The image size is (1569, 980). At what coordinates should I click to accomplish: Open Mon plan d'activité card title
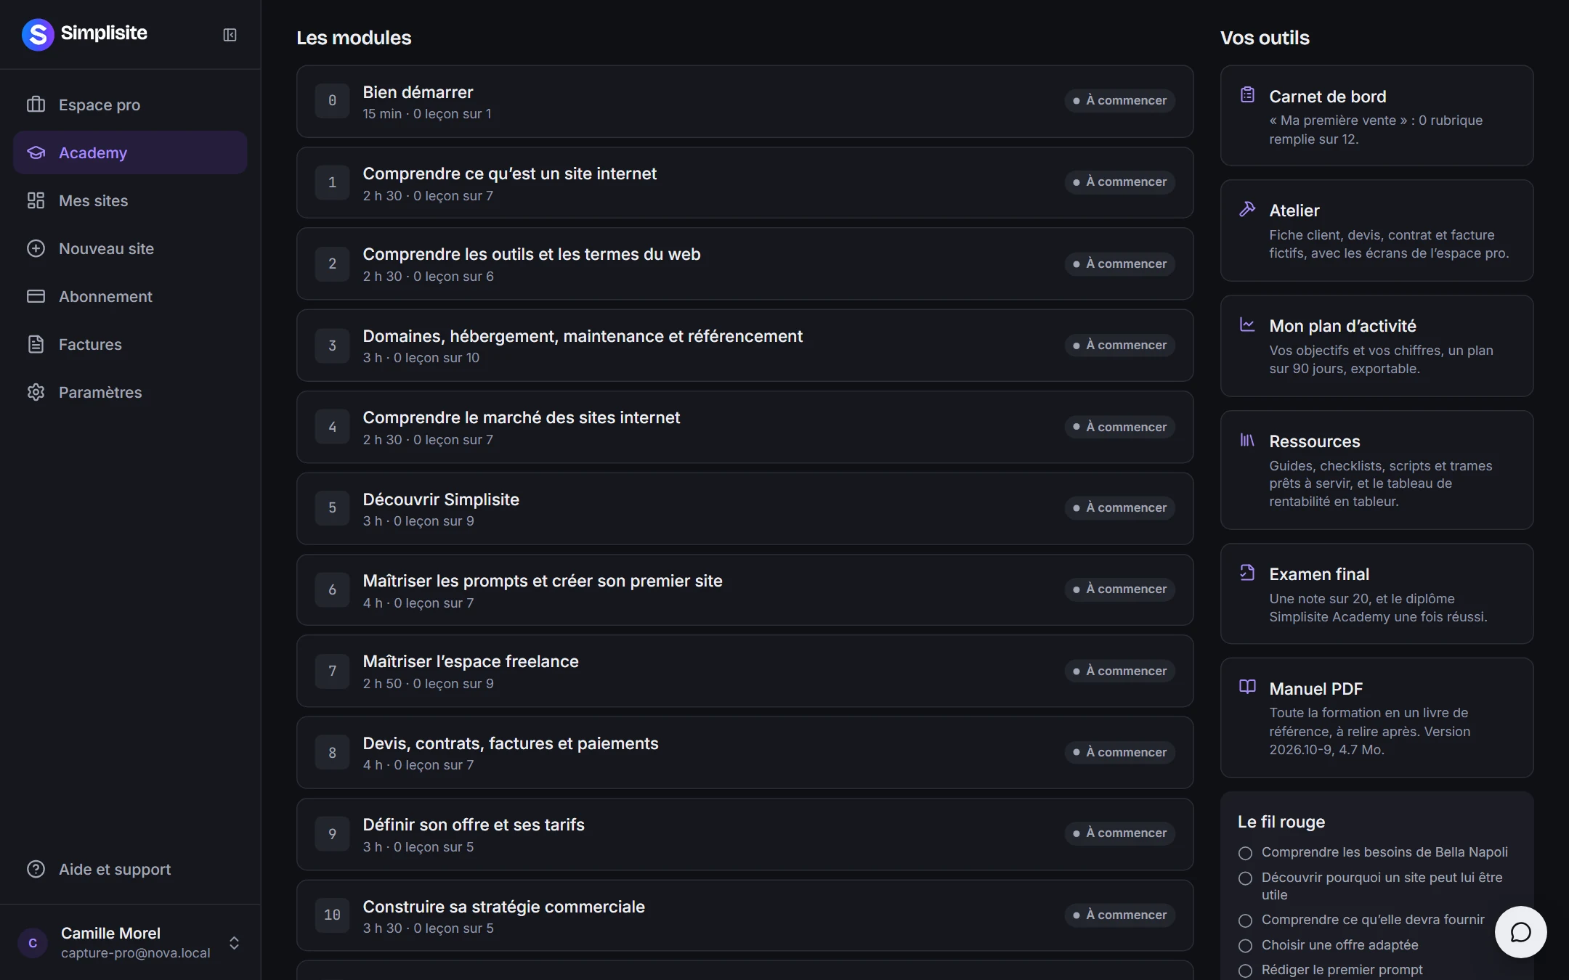pos(1342,326)
